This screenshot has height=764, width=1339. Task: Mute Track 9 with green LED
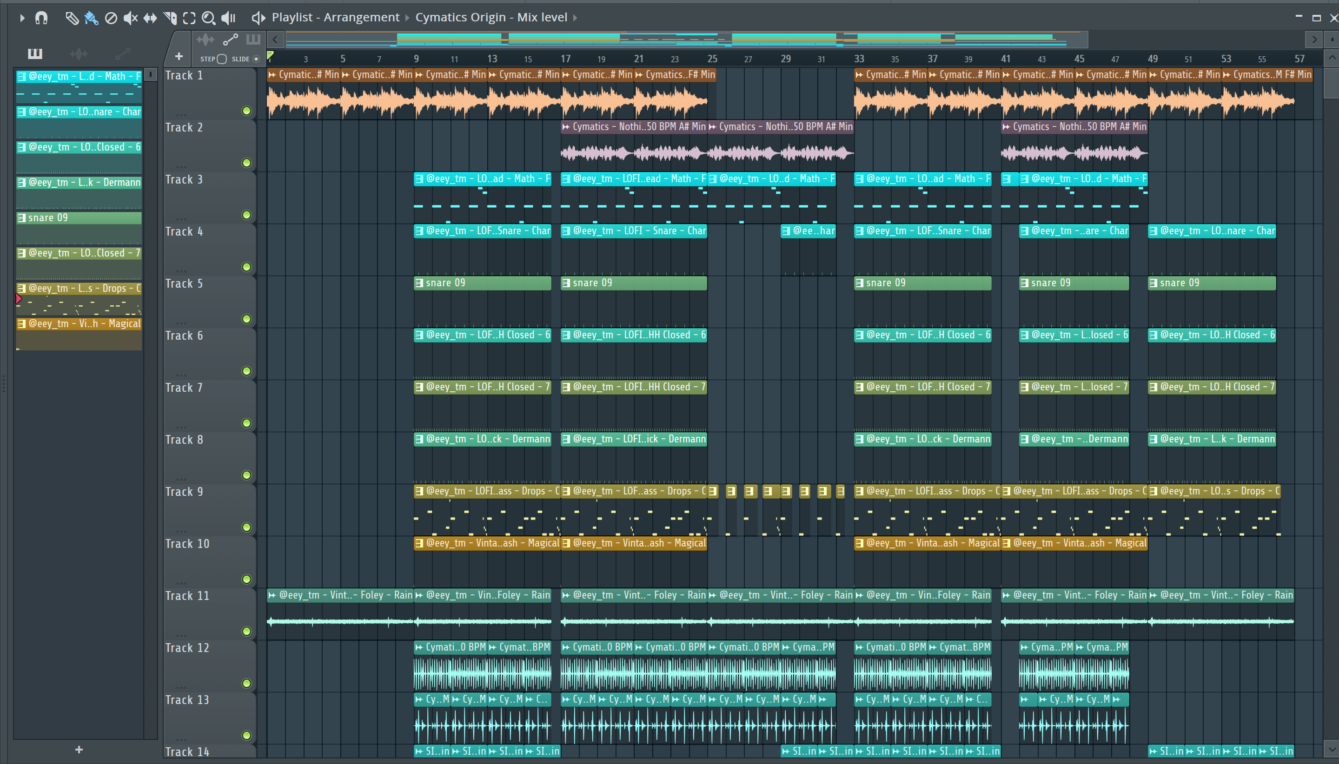point(246,527)
